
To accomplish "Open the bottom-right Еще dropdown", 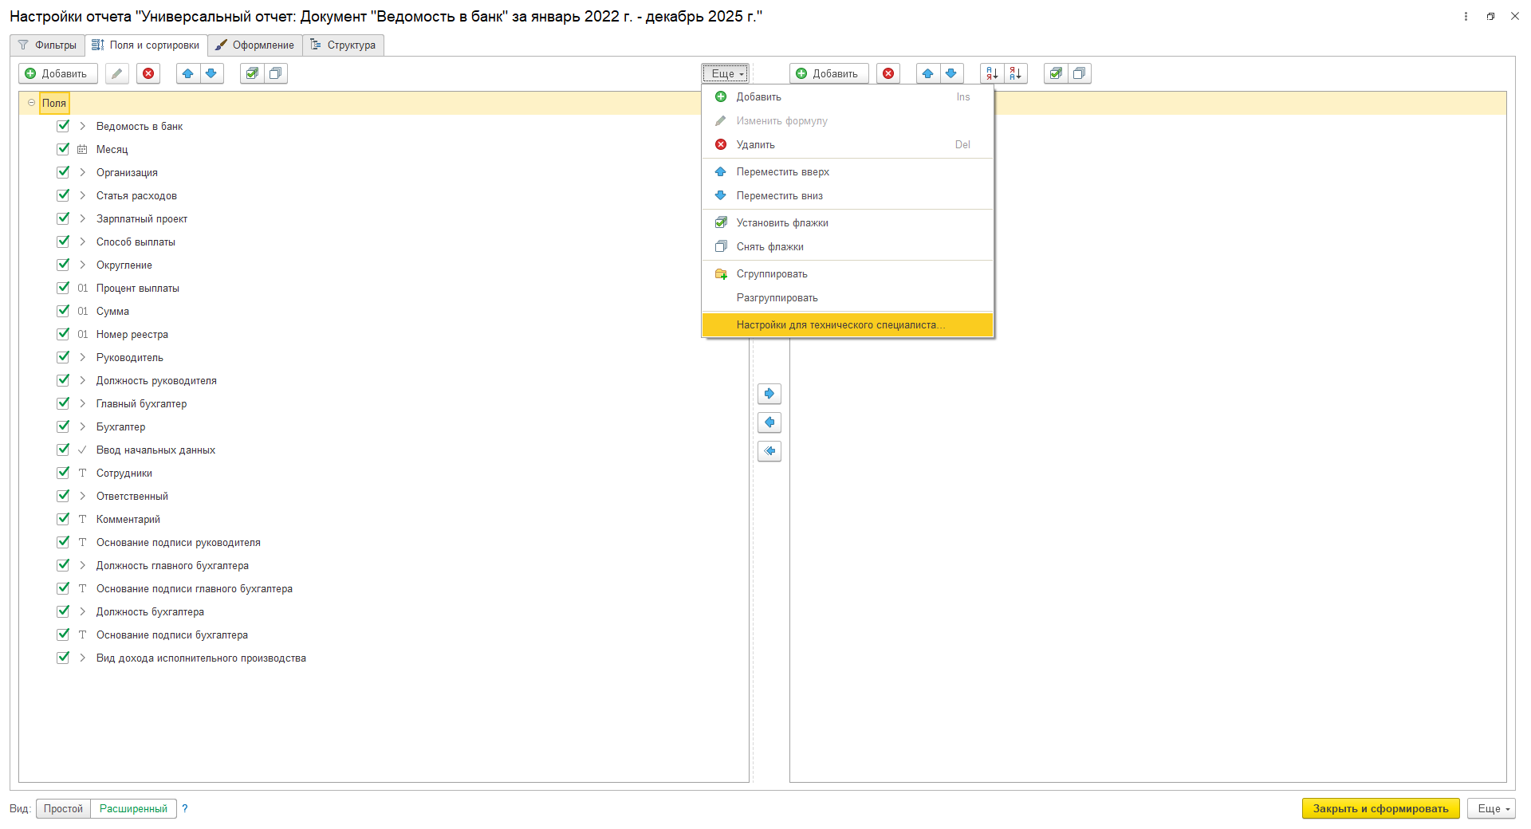I will pyautogui.click(x=1492, y=808).
